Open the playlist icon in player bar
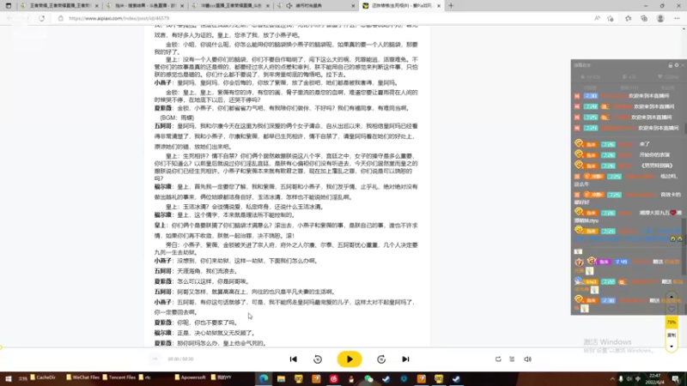687x386 pixels. tap(512, 359)
